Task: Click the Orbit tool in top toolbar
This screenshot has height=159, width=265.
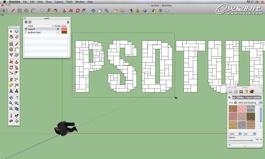Action: (93, 11)
